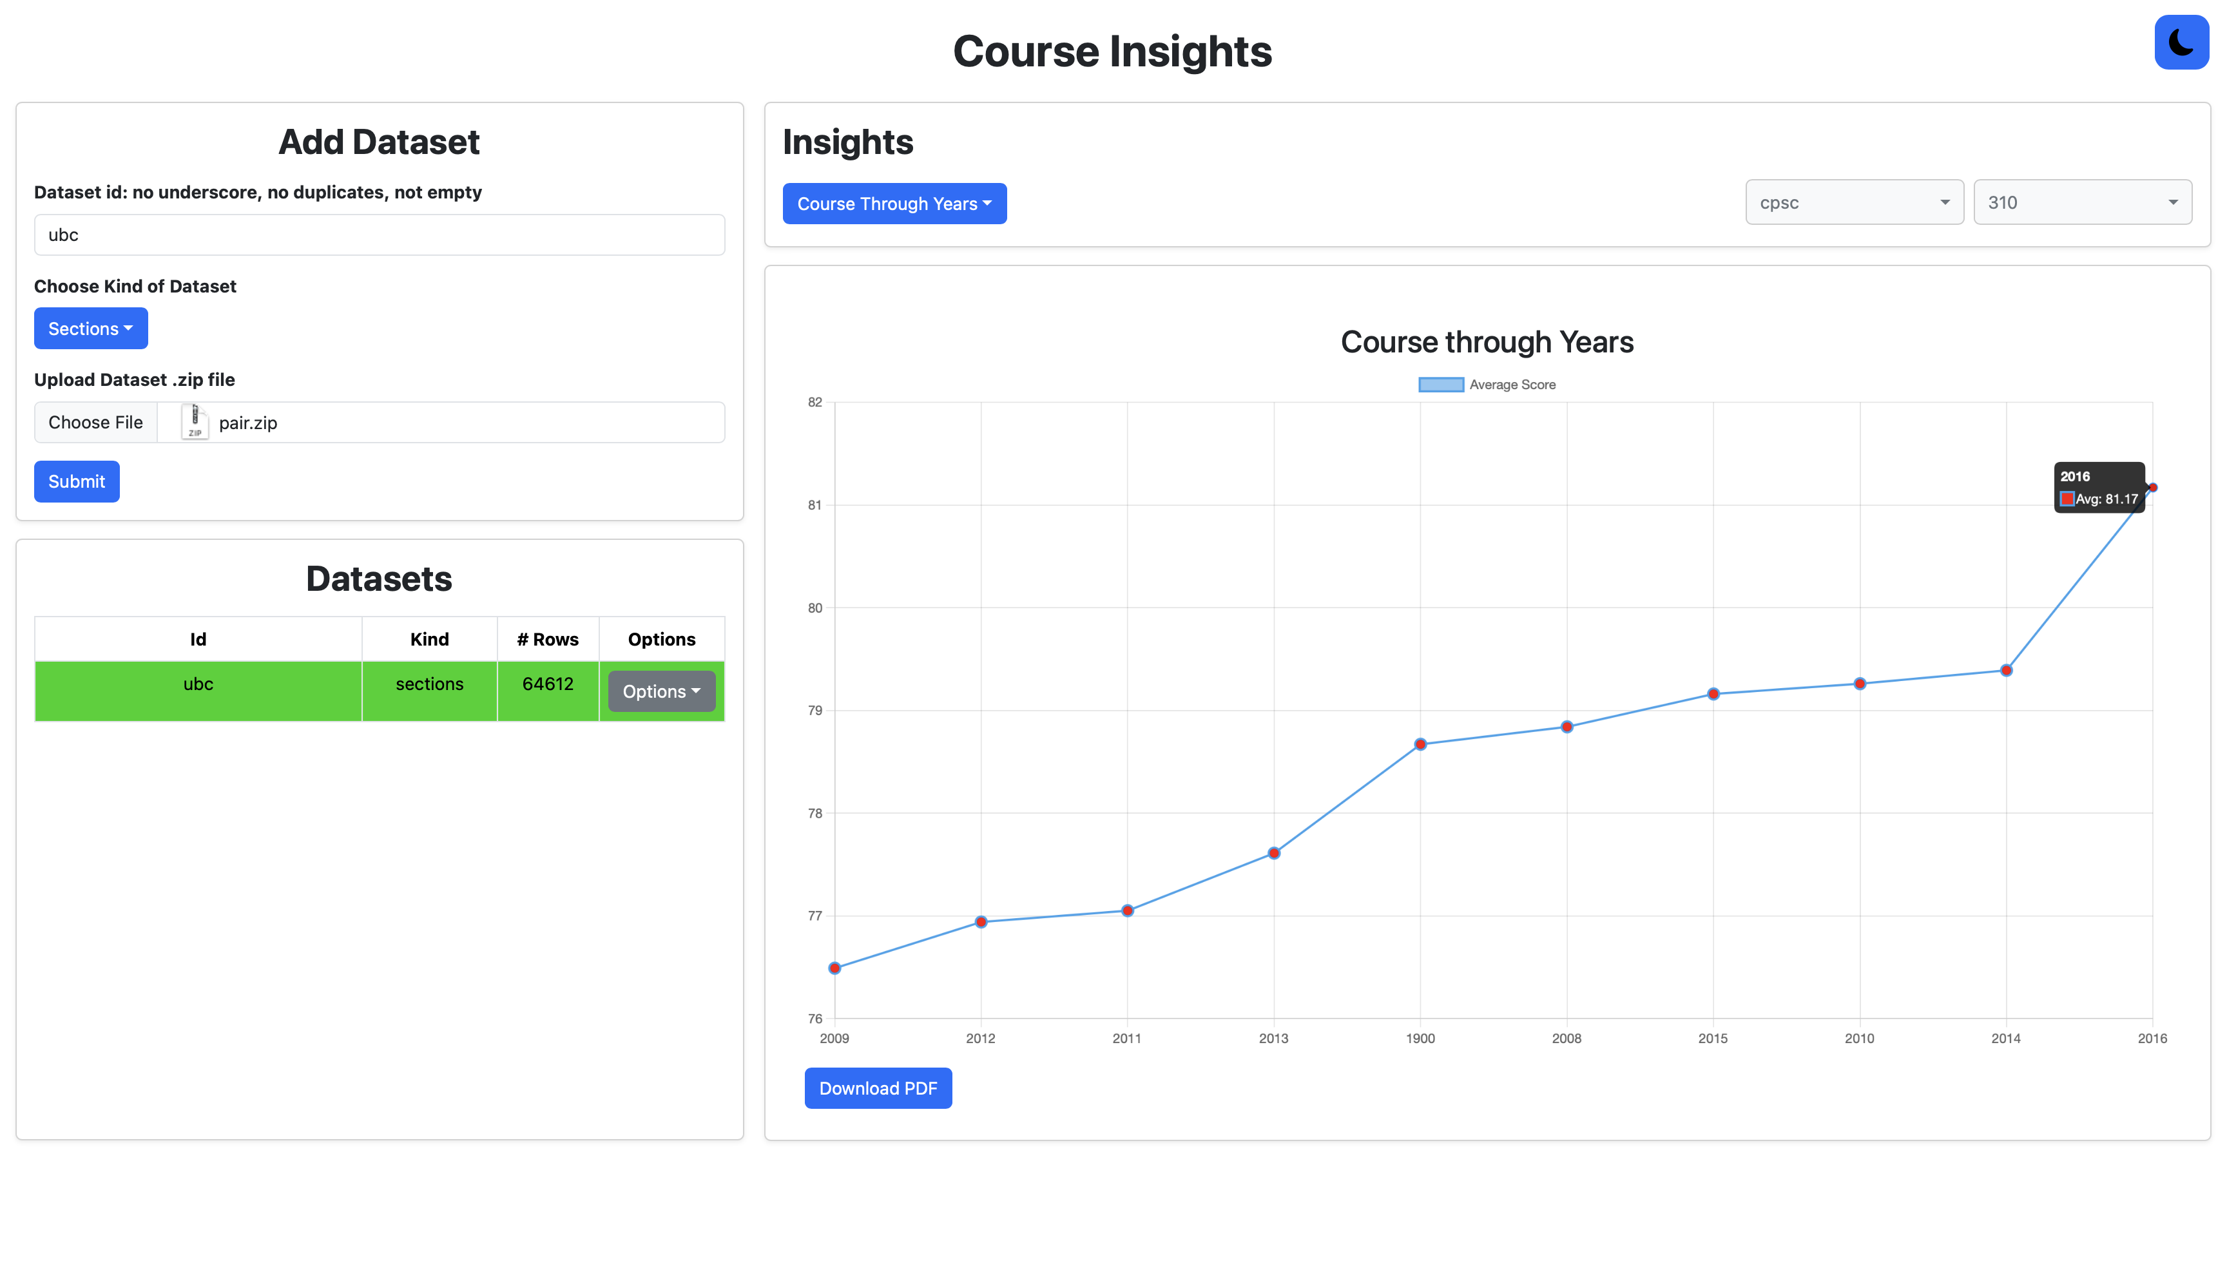Image resolution: width=2227 pixels, height=1286 pixels.
Task: Toggle the Average Score legend swatch
Action: coord(1440,384)
